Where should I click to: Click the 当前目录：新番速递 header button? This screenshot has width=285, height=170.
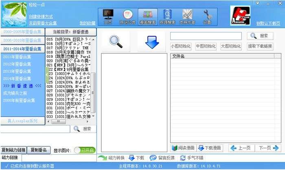click(70, 32)
